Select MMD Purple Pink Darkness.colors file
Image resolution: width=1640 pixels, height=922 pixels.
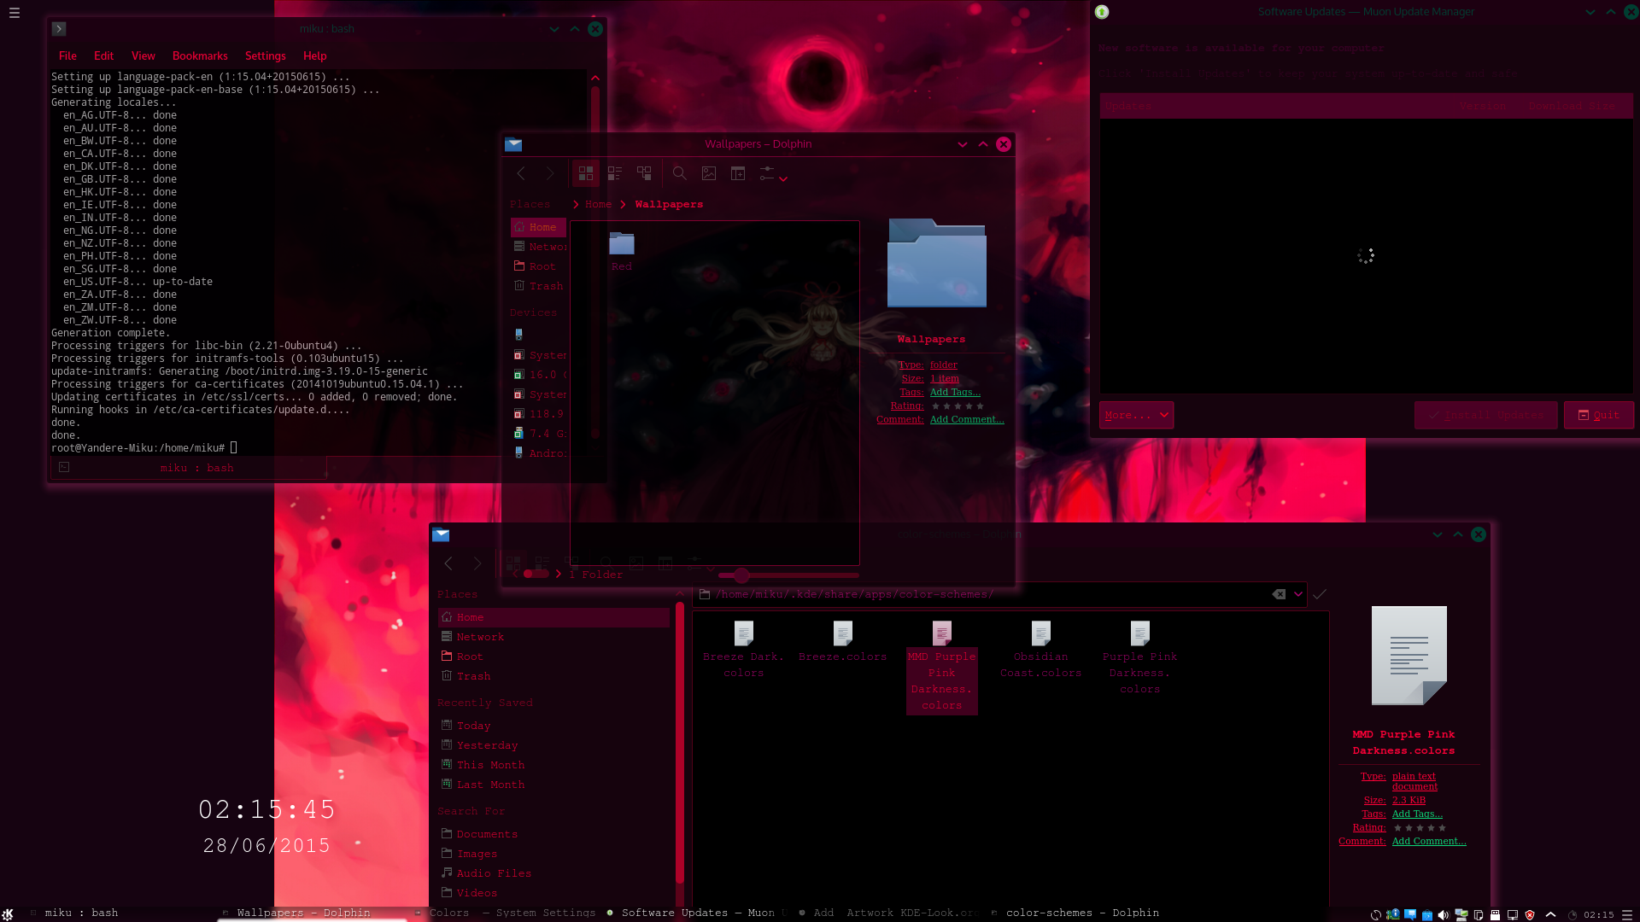(941, 667)
